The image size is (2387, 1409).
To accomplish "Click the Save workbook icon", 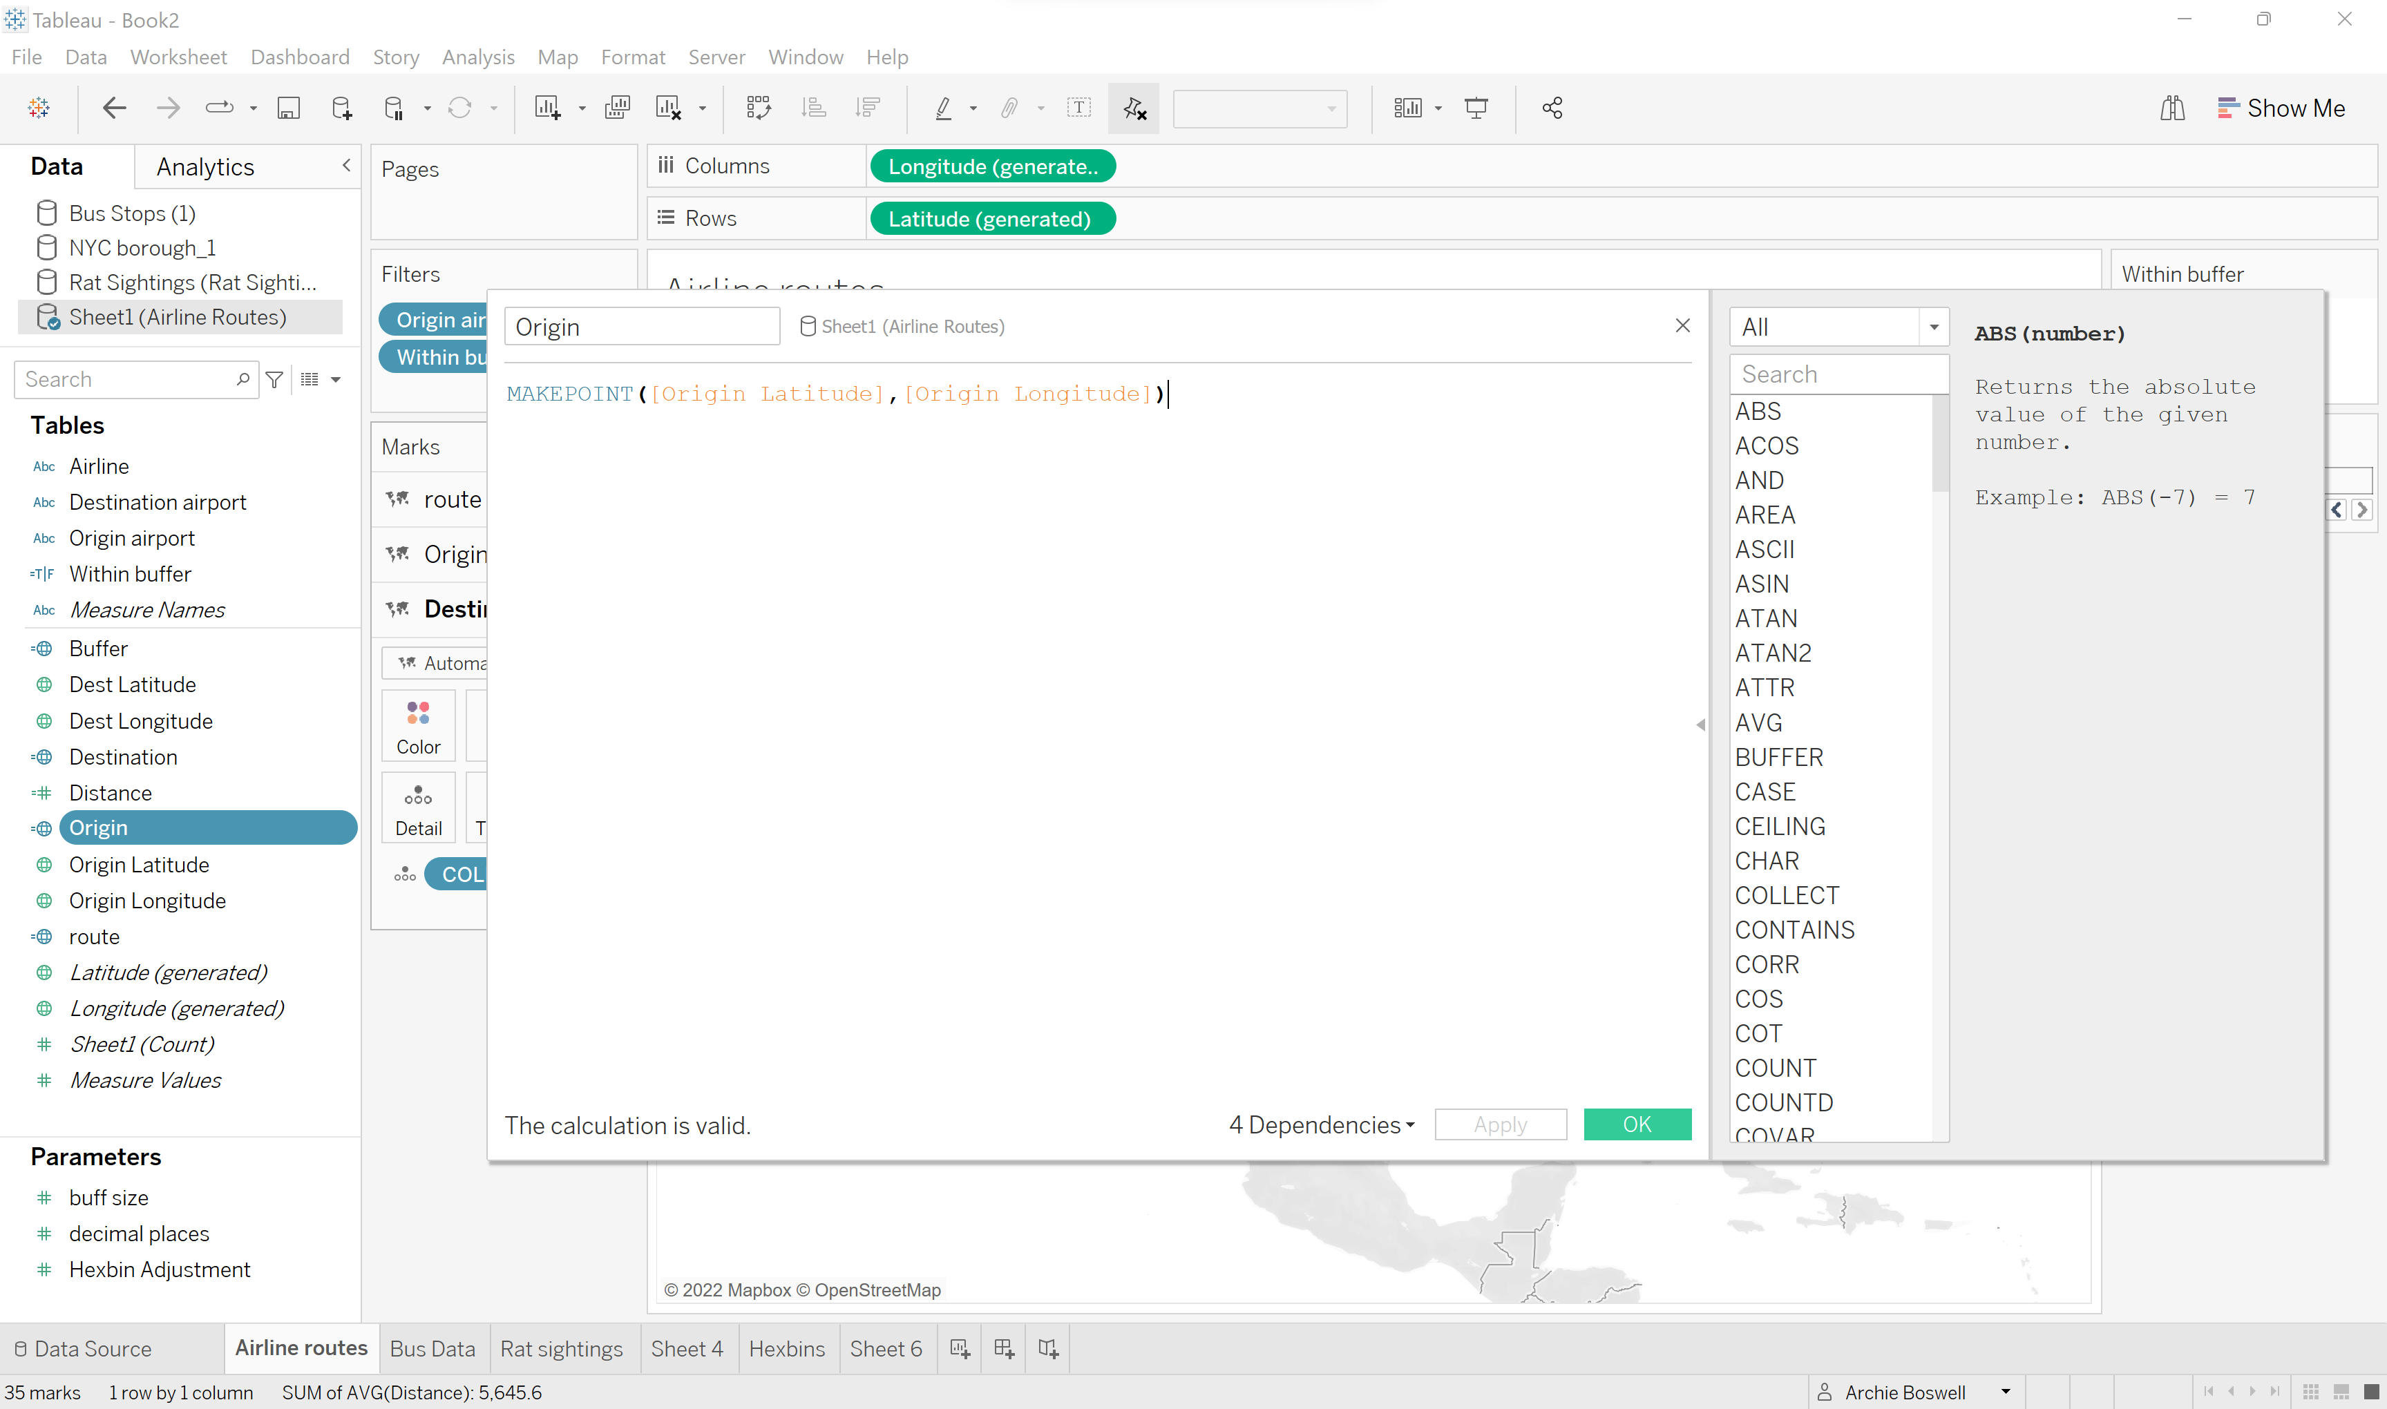I will tap(287, 108).
